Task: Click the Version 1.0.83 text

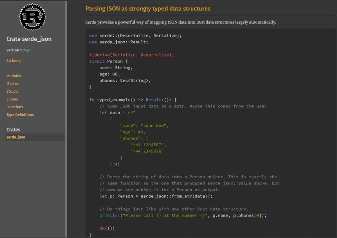Action: click(x=18, y=50)
